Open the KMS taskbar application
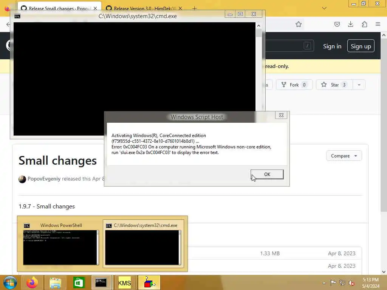The height and width of the screenshot is (290, 387). 125,282
